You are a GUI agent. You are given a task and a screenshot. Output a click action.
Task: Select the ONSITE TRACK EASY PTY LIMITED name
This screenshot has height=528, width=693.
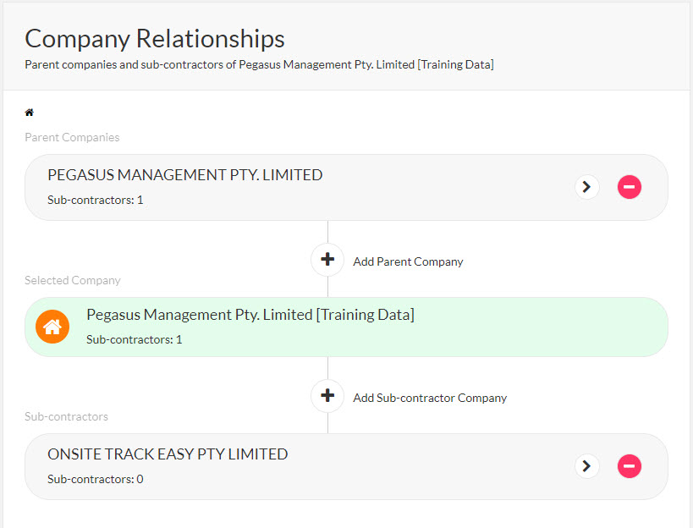(x=168, y=454)
